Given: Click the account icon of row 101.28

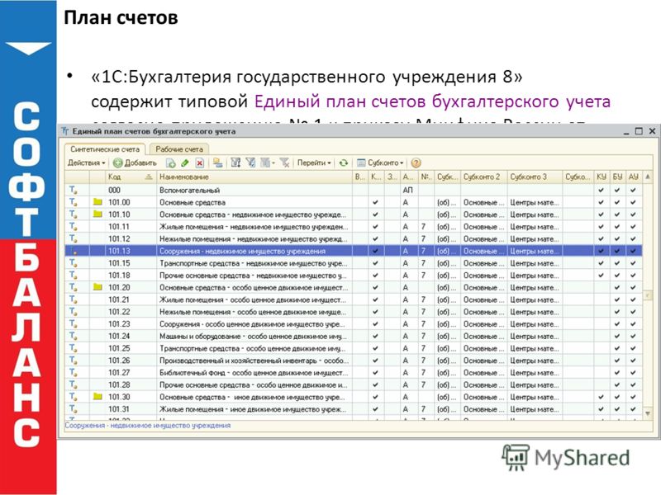Looking at the screenshot, I should pyautogui.click(x=74, y=384).
